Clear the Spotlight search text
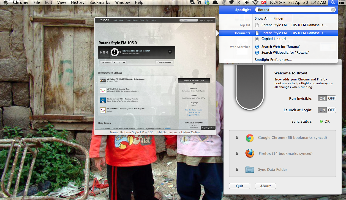 (333, 10)
